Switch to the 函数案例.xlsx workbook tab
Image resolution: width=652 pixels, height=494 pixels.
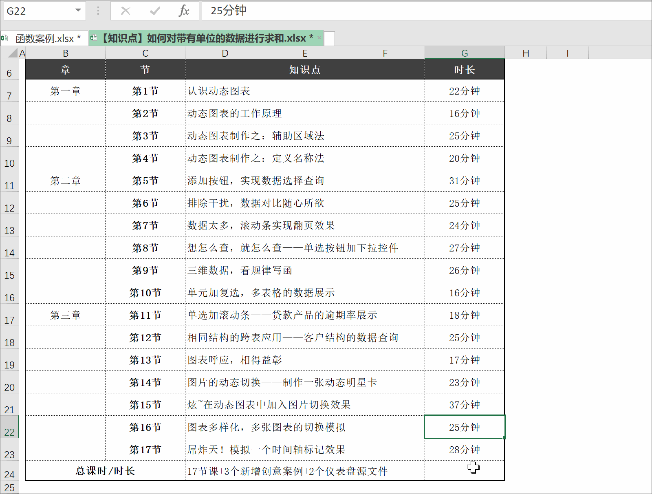(44, 38)
